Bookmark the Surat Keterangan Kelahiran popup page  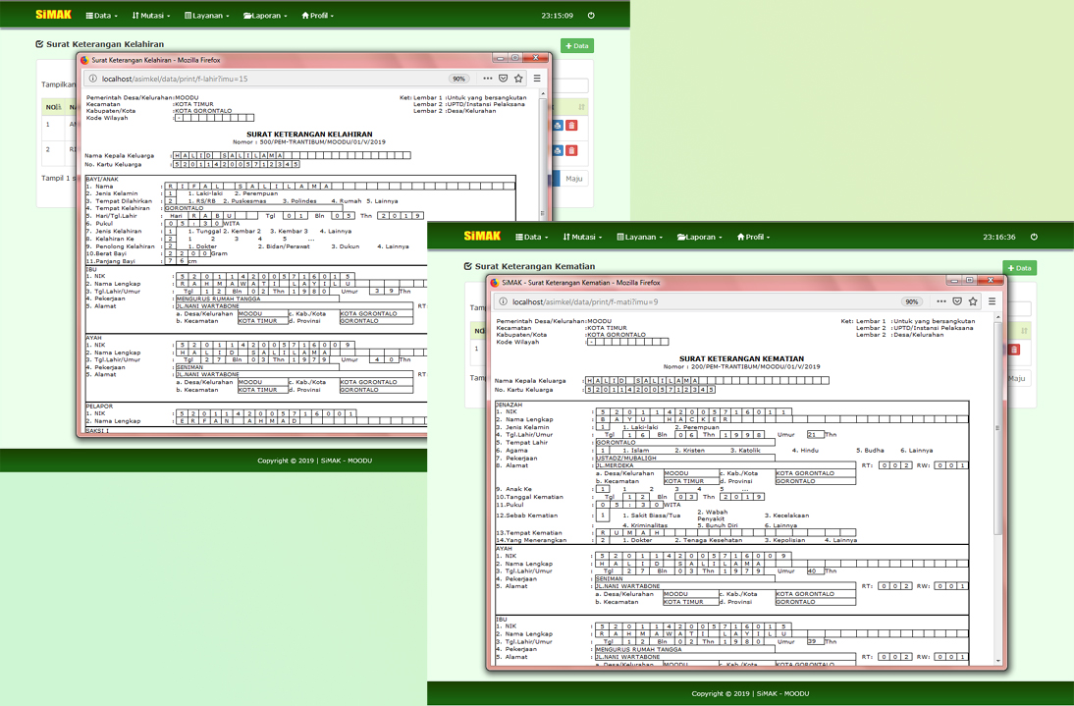coord(519,79)
